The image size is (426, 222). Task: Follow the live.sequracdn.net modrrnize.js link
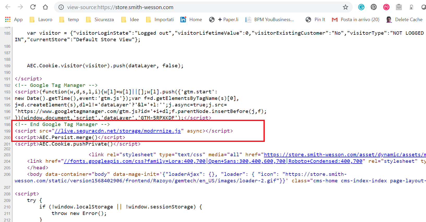(118, 131)
